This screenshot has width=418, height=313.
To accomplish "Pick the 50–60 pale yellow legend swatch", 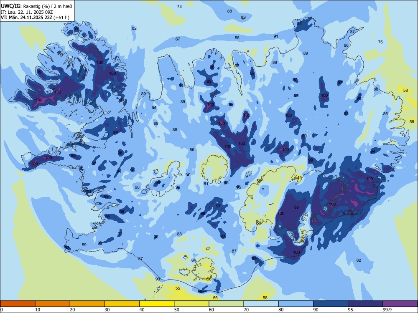I will (191, 304).
